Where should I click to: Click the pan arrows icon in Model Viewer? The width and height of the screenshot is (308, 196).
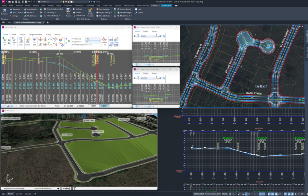point(84,116)
